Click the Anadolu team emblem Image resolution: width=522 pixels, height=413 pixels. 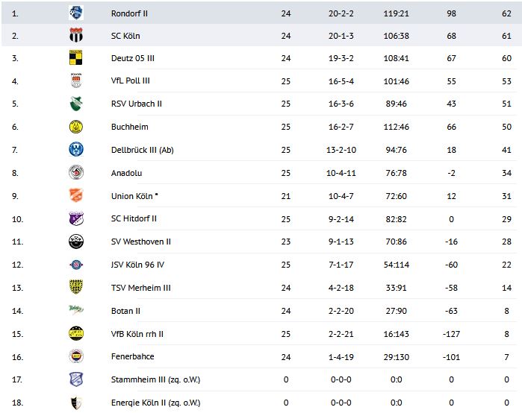click(x=76, y=173)
